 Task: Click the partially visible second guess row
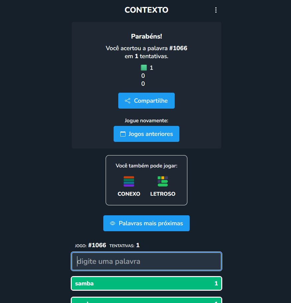146,300
